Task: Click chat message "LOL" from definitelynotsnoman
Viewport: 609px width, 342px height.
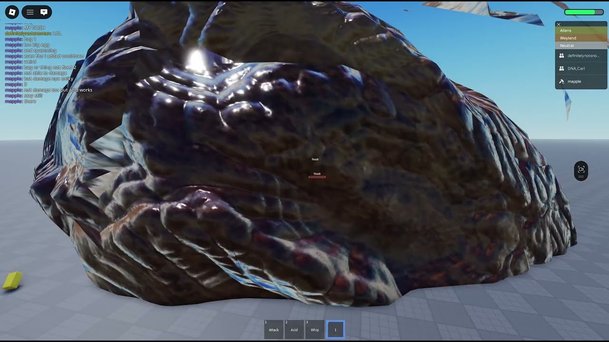Action: point(57,33)
